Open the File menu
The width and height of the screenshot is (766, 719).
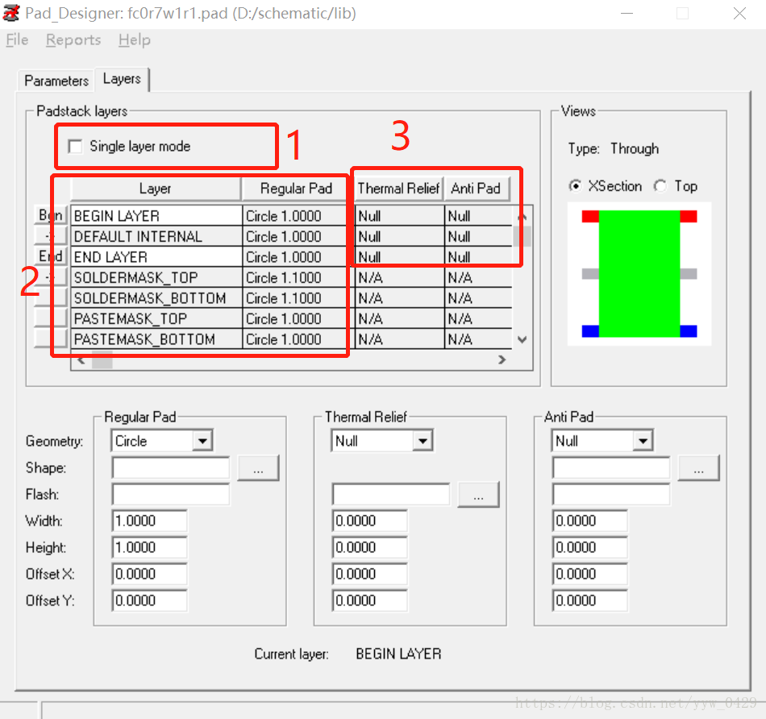click(x=17, y=39)
